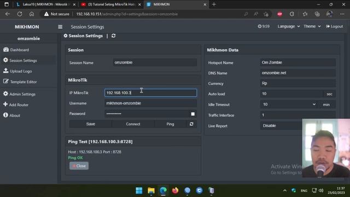Open Firefox from the taskbar
Screen dimensions: 350x197
click(175, 190)
